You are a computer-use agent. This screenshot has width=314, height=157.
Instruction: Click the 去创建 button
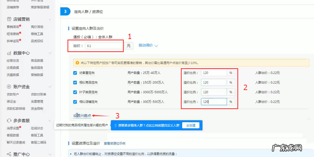click(x=191, y=126)
